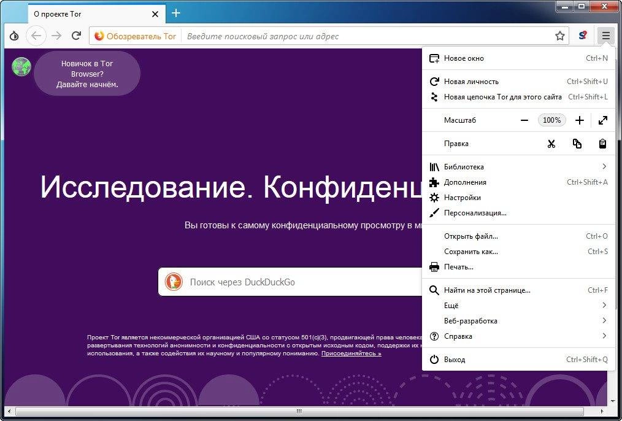This screenshot has height=421, width=622.
Task: Go back with the back arrow
Action: coord(36,36)
